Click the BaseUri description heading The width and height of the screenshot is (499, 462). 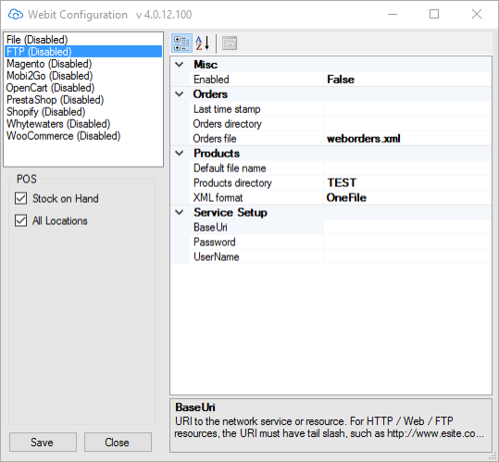click(x=195, y=407)
